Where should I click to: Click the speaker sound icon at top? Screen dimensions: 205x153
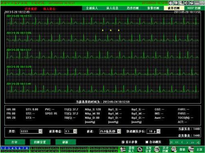tap(186, 3)
